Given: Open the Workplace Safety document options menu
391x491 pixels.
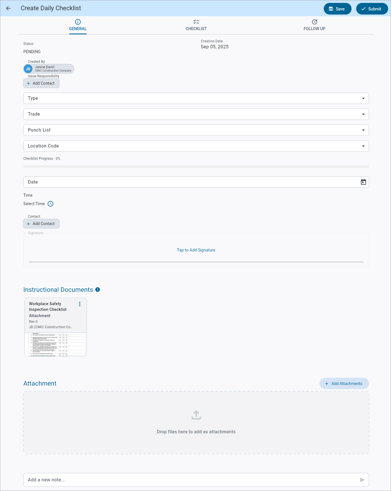Looking at the screenshot, I should [80, 304].
